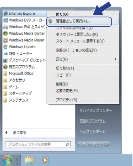Click the デスクトップ ガジェット icon
Image resolution: width=133 pixels, height=166 pixels.
pyautogui.click(x=5, y=60)
